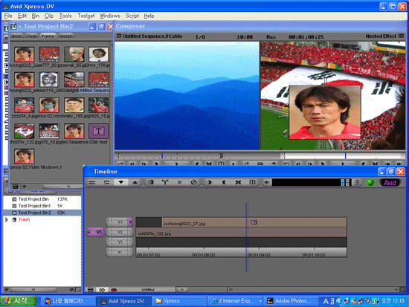Screen dimensions: 409x307
Task: Click the timecode ruler at 00:01:08:02
Action: [x=204, y=254]
